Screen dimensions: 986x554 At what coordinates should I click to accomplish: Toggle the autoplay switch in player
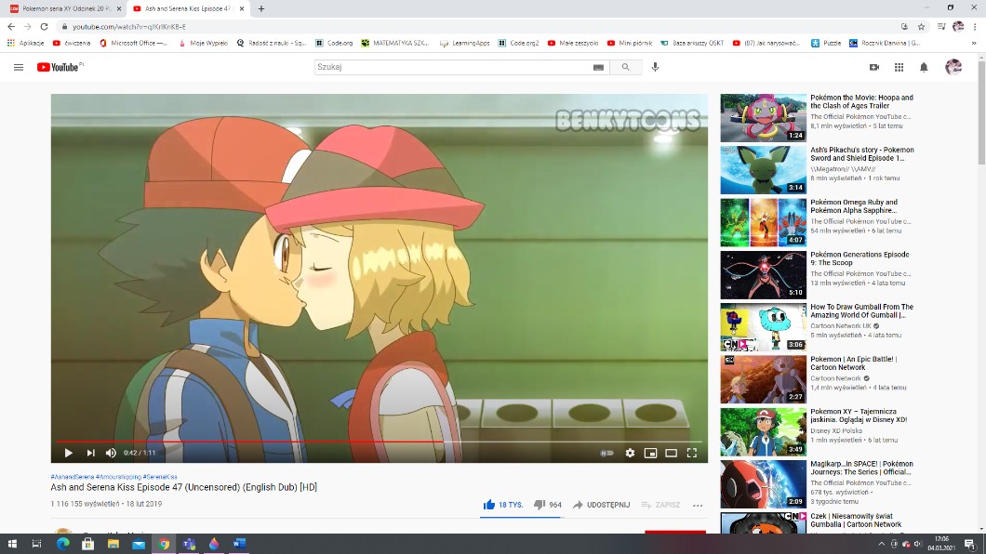[607, 453]
